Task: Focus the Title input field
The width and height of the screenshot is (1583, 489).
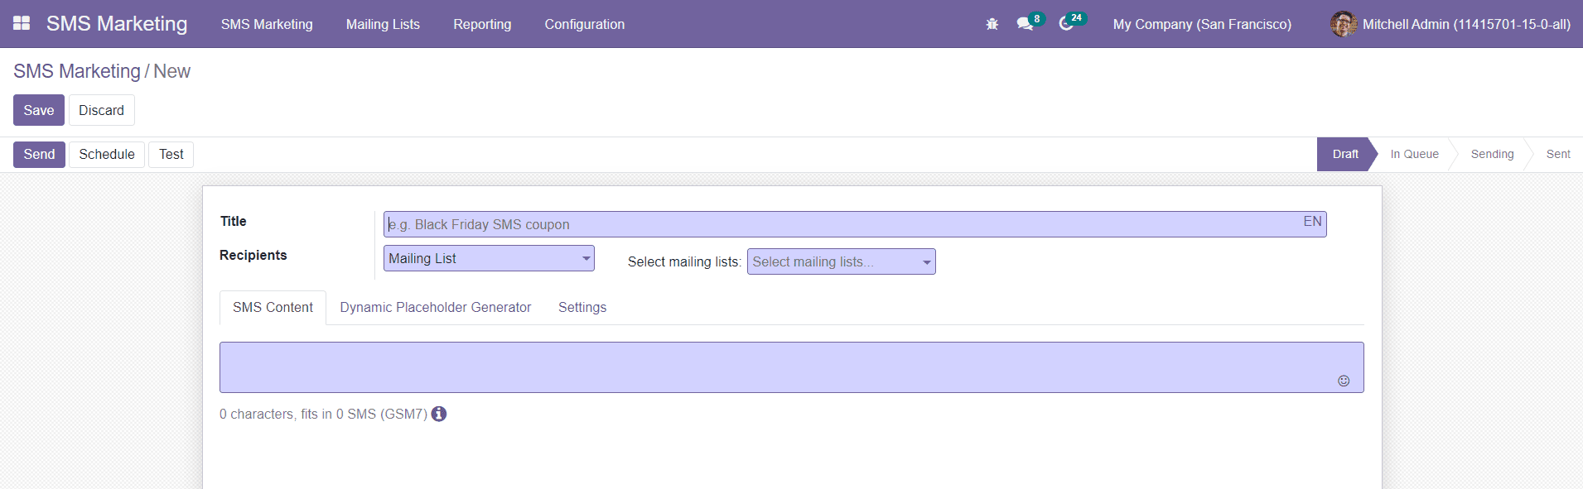Action: point(855,224)
